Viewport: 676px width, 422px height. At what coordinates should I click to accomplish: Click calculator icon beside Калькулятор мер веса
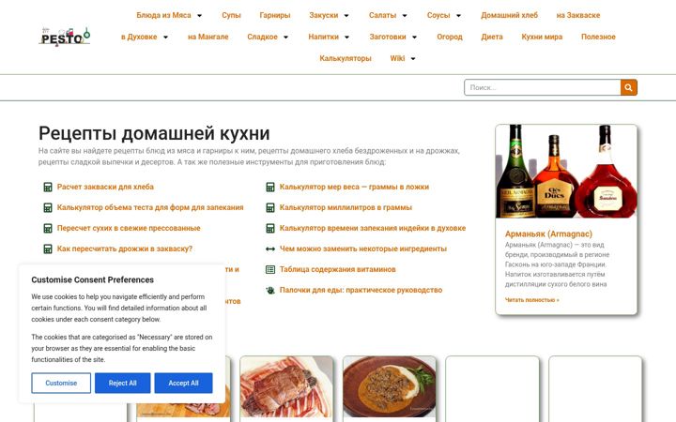click(270, 187)
